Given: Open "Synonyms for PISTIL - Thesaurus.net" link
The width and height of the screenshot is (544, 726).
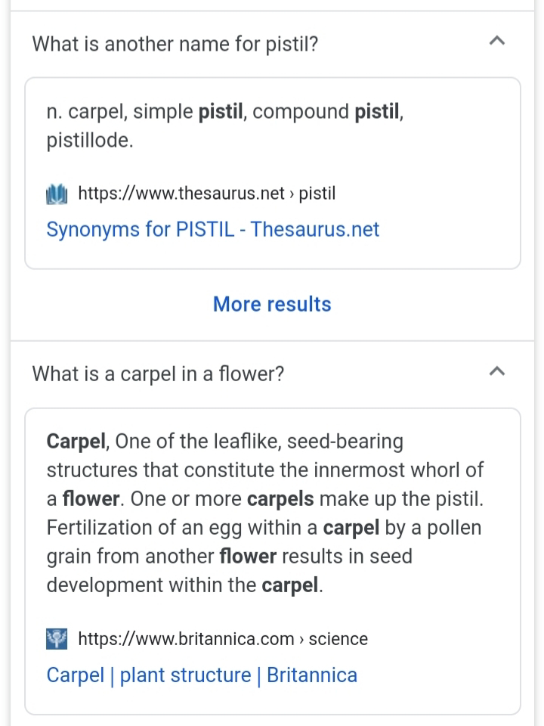Looking at the screenshot, I should pyautogui.click(x=212, y=230).
